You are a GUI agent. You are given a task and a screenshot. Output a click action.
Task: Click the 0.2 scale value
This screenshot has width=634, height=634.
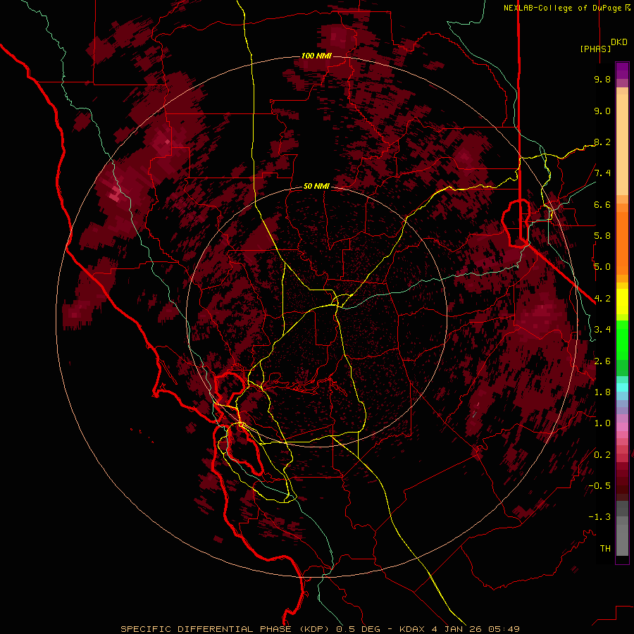point(602,455)
